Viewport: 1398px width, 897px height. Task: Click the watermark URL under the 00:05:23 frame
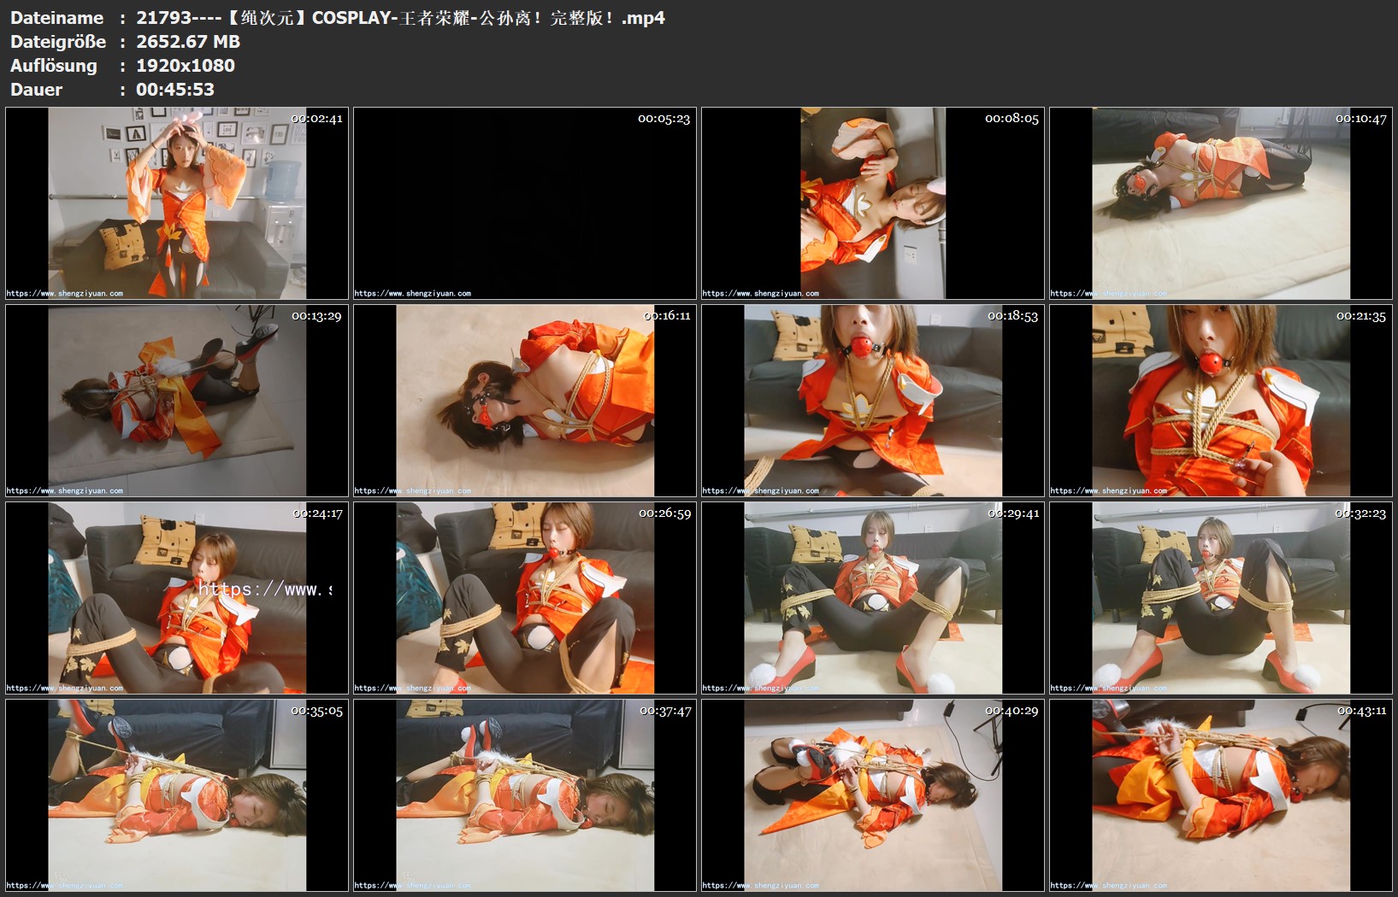click(x=413, y=294)
